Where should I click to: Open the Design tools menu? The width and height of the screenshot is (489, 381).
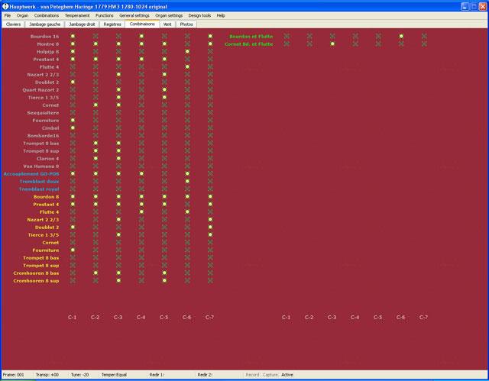[x=199, y=15]
